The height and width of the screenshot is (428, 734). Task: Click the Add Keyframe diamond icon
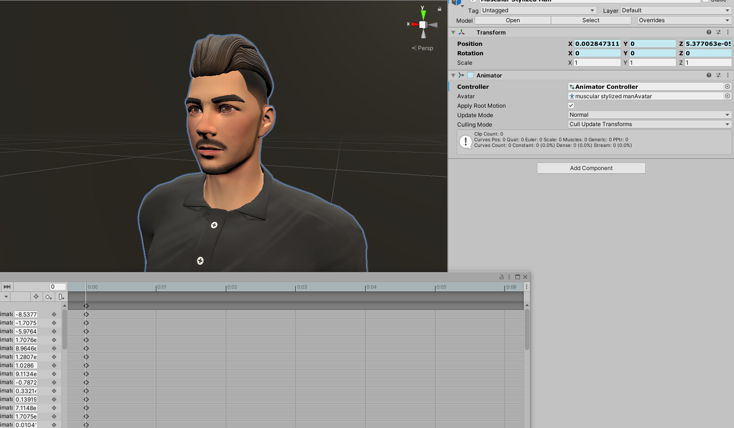(x=49, y=297)
